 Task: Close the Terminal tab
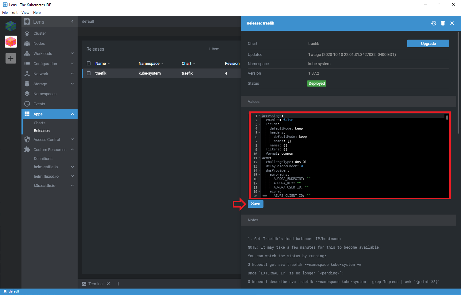pyautogui.click(x=108, y=284)
